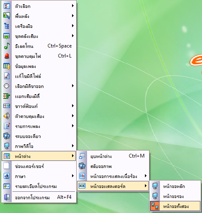Click the ตัวเลือก options checklist icon
This screenshot has width=202, height=213.
7,6
